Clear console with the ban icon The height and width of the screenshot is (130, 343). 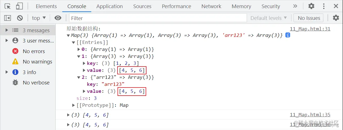(20, 18)
